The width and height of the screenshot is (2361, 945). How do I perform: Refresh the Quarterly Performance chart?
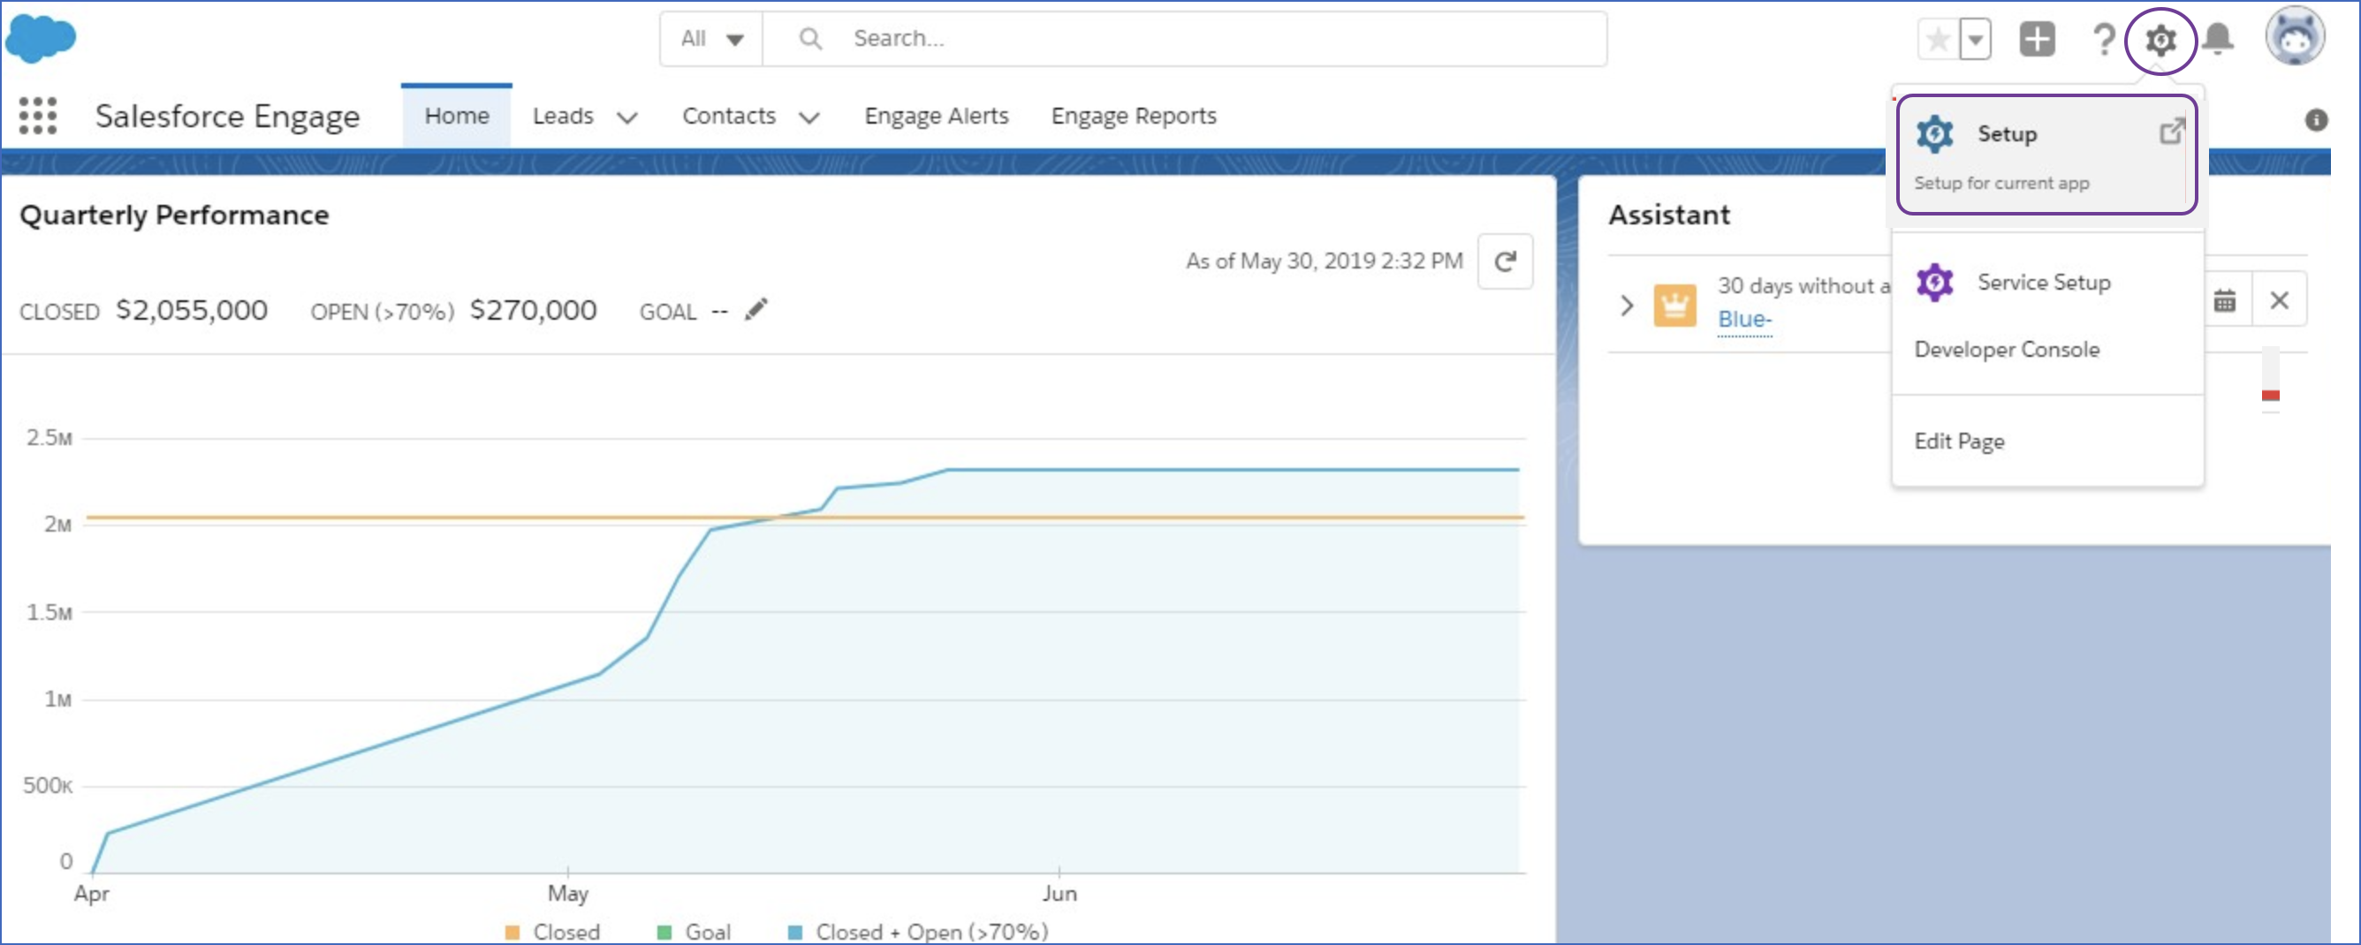[1505, 262]
